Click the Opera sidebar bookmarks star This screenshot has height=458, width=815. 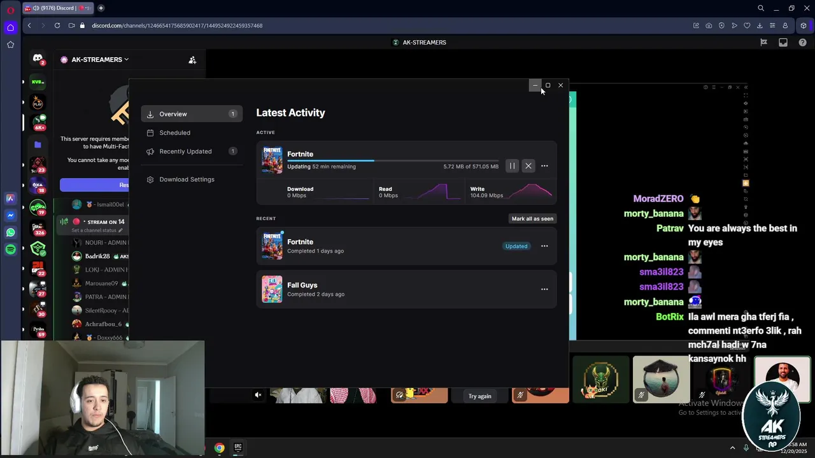click(10, 45)
